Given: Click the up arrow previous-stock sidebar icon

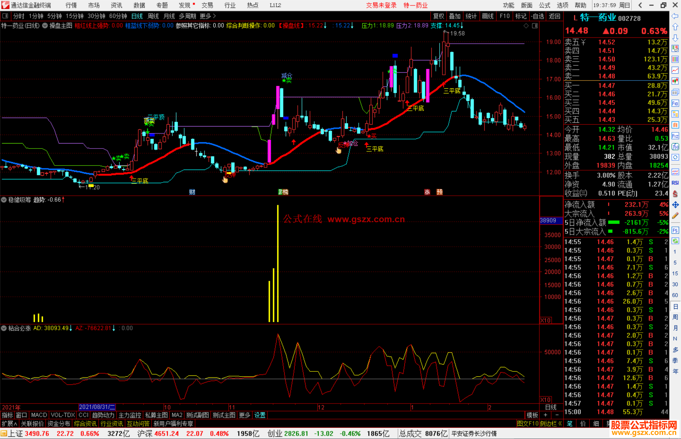Looking at the screenshot, I should point(675,27).
